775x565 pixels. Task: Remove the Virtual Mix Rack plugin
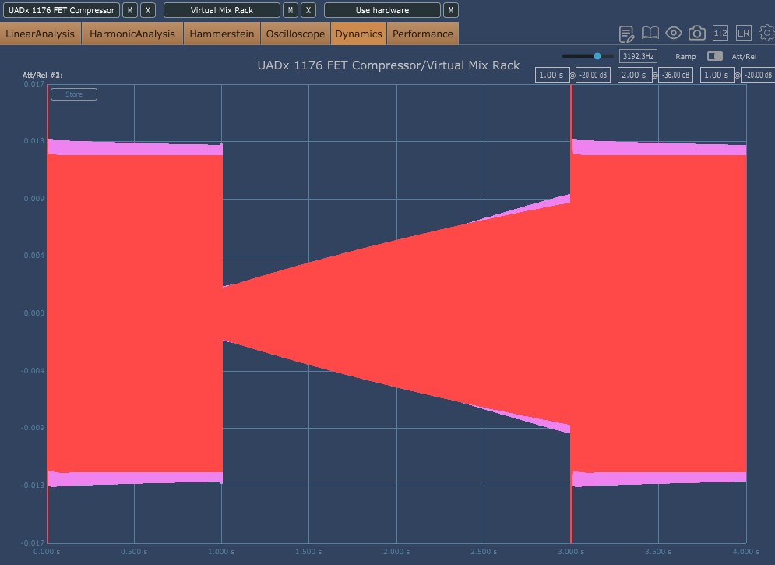coord(308,10)
